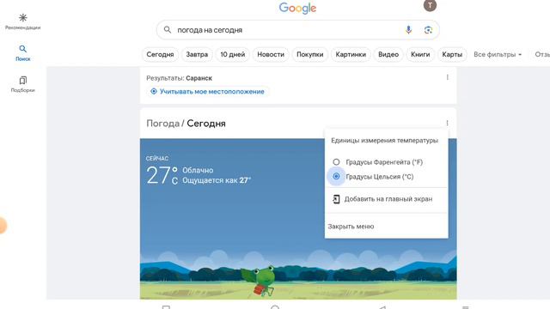Open the Recommendations sidebar icon
This screenshot has height=309, width=550.
click(23, 18)
